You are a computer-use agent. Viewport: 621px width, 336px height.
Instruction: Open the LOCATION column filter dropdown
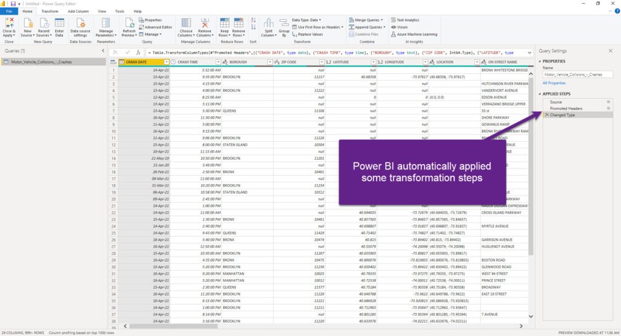coord(477,62)
